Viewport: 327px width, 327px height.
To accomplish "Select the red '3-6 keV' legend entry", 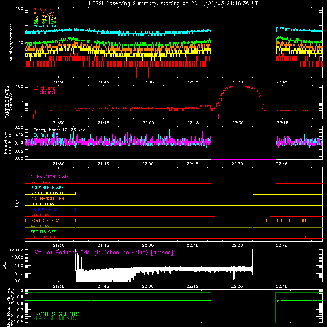I will (x=43, y=10).
